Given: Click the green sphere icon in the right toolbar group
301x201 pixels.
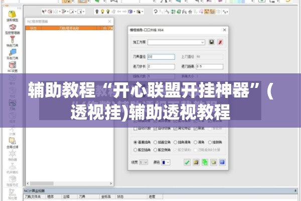Looking at the screenshot, I should [179, 12].
